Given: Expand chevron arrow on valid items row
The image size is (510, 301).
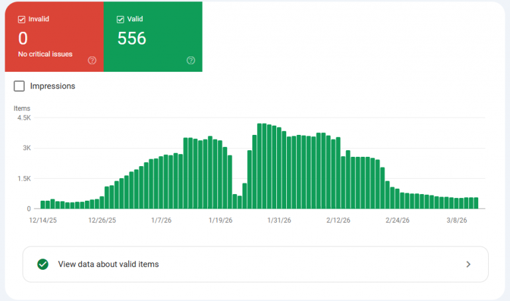Looking at the screenshot, I should [468, 264].
